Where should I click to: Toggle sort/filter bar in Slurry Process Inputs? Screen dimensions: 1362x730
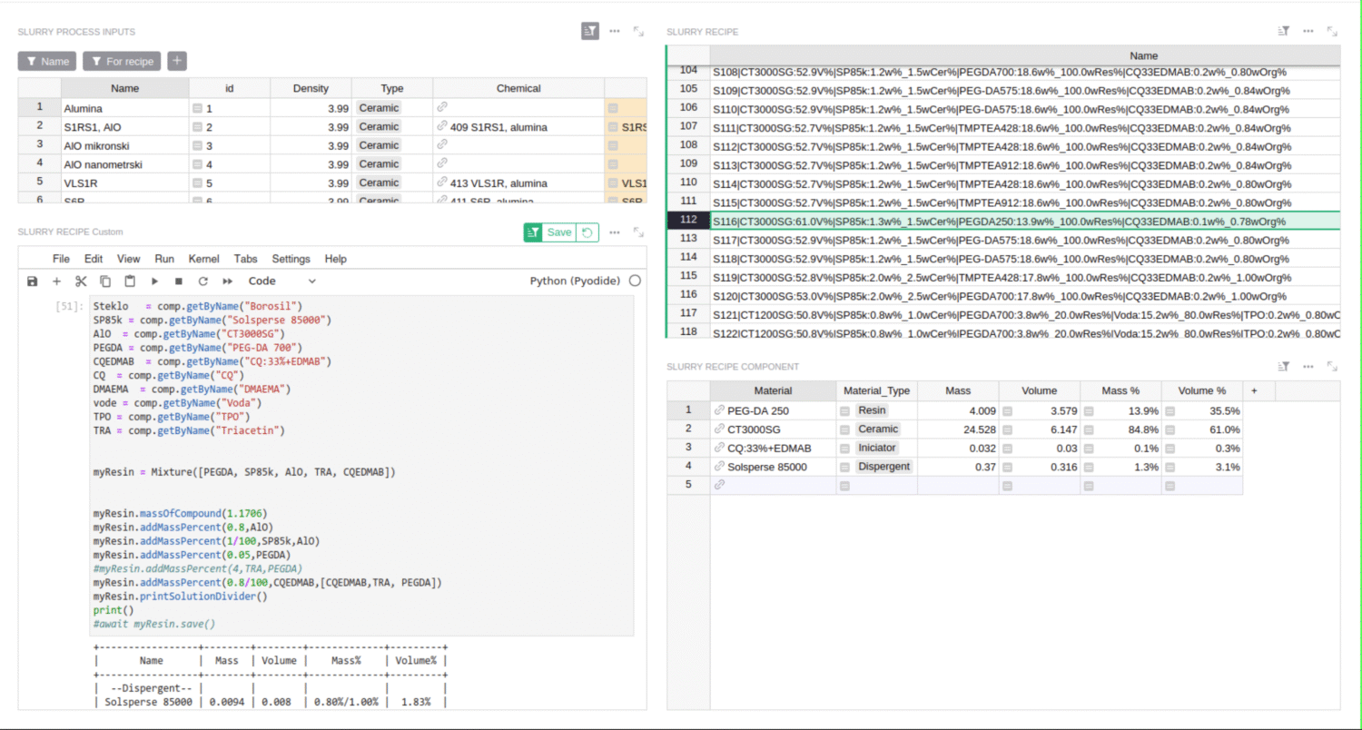(590, 31)
